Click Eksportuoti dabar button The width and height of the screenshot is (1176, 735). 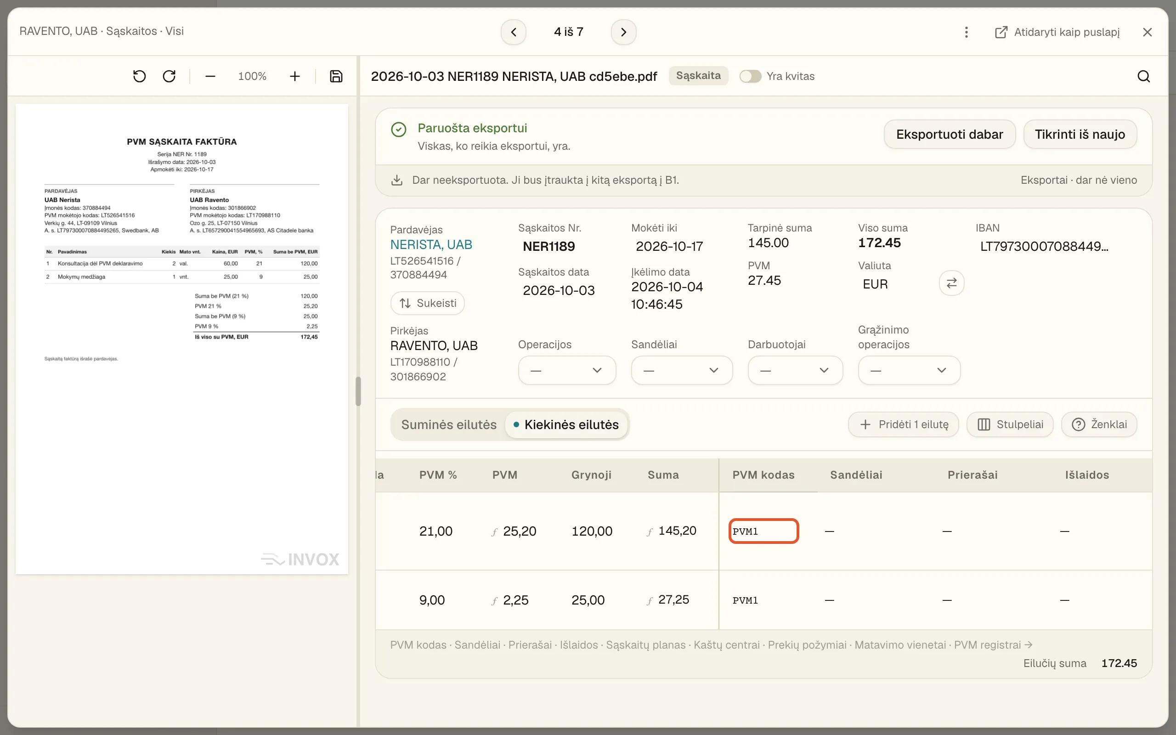[x=949, y=134]
